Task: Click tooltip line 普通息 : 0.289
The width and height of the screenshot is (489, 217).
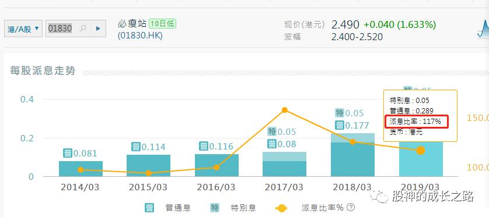Action: point(411,111)
